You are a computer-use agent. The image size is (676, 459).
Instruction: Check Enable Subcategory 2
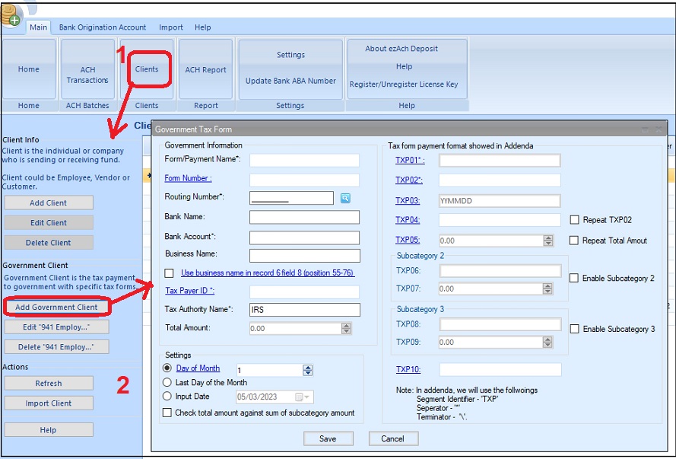[x=575, y=279]
